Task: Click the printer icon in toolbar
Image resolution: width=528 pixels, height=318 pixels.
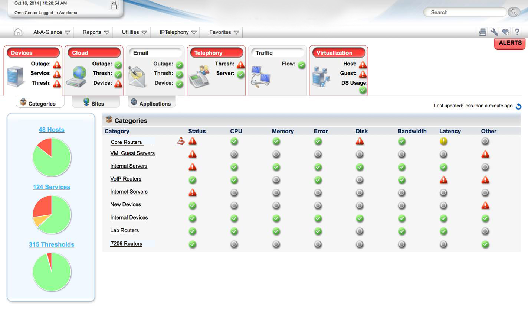Action: tap(482, 32)
